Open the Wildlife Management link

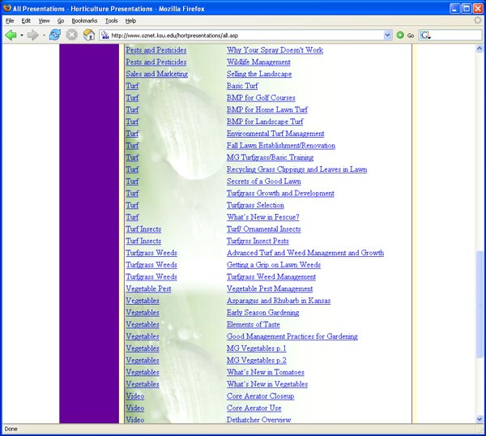point(258,62)
